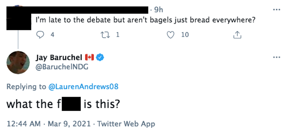Click the 12:44 AM timestamp
Image resolution: width=286 pixels, height=134 pixels.
tap(23, 124)
